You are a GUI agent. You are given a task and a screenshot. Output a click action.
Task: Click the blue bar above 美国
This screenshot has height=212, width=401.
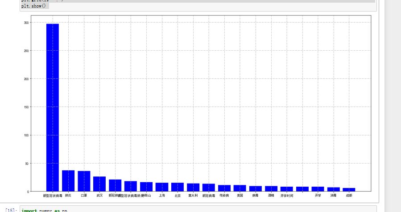240,188
